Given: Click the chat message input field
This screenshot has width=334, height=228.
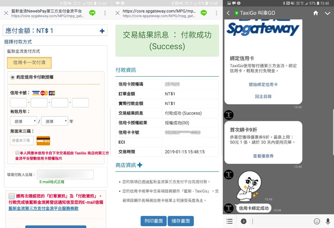Looking at the screenshot, I should 281,221.
